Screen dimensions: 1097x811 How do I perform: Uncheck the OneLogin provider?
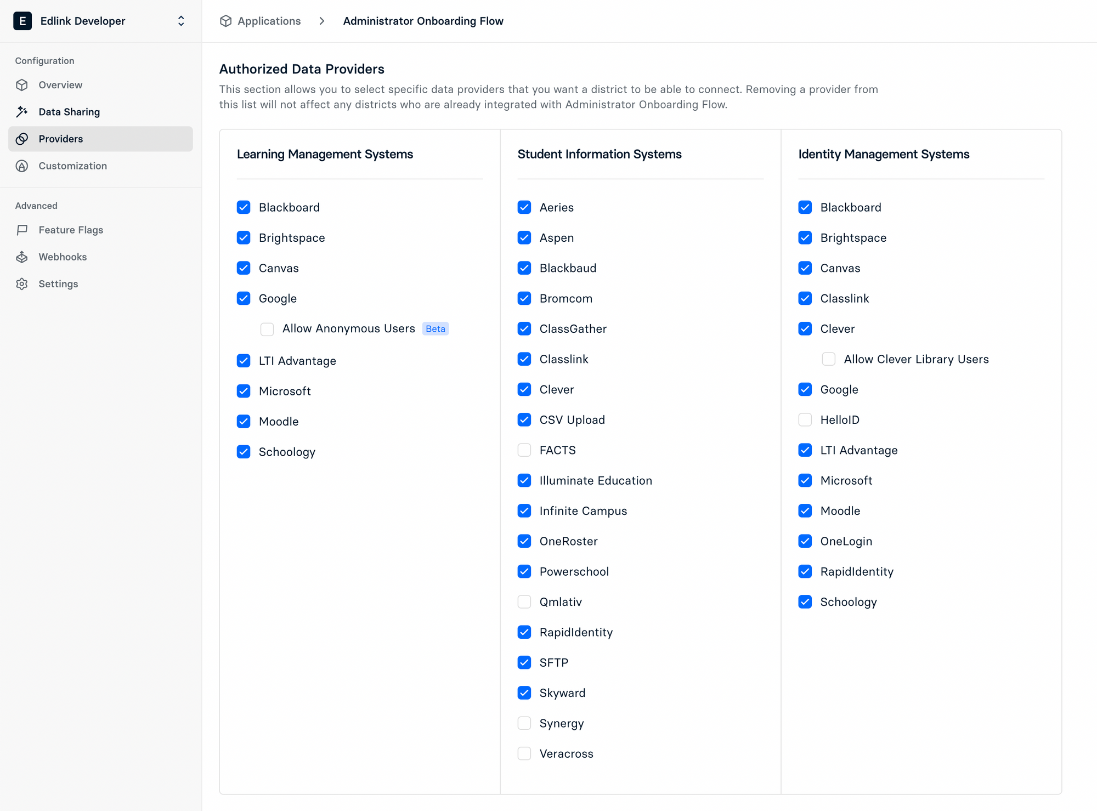(x=805, y=541)
